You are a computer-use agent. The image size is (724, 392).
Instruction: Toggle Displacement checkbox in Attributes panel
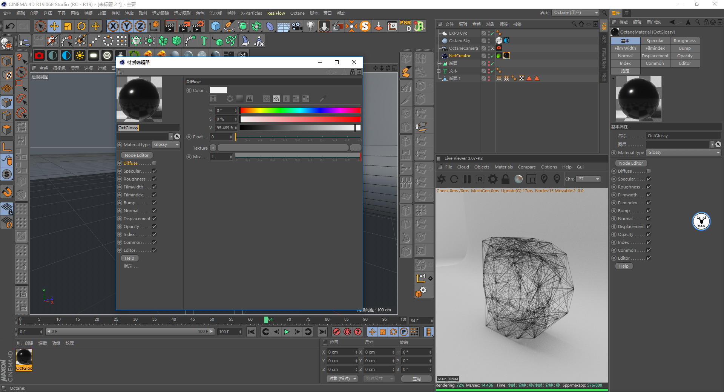649,227
